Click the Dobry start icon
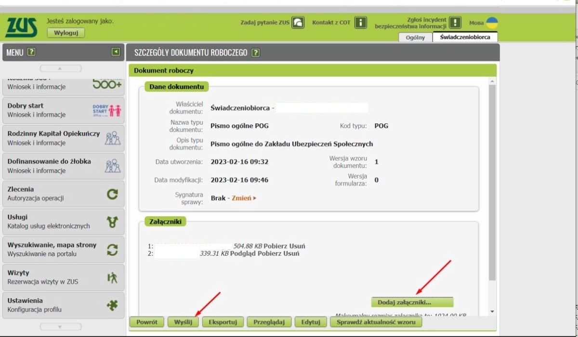The height and width of the screenshot is (337, 578). 106,110
